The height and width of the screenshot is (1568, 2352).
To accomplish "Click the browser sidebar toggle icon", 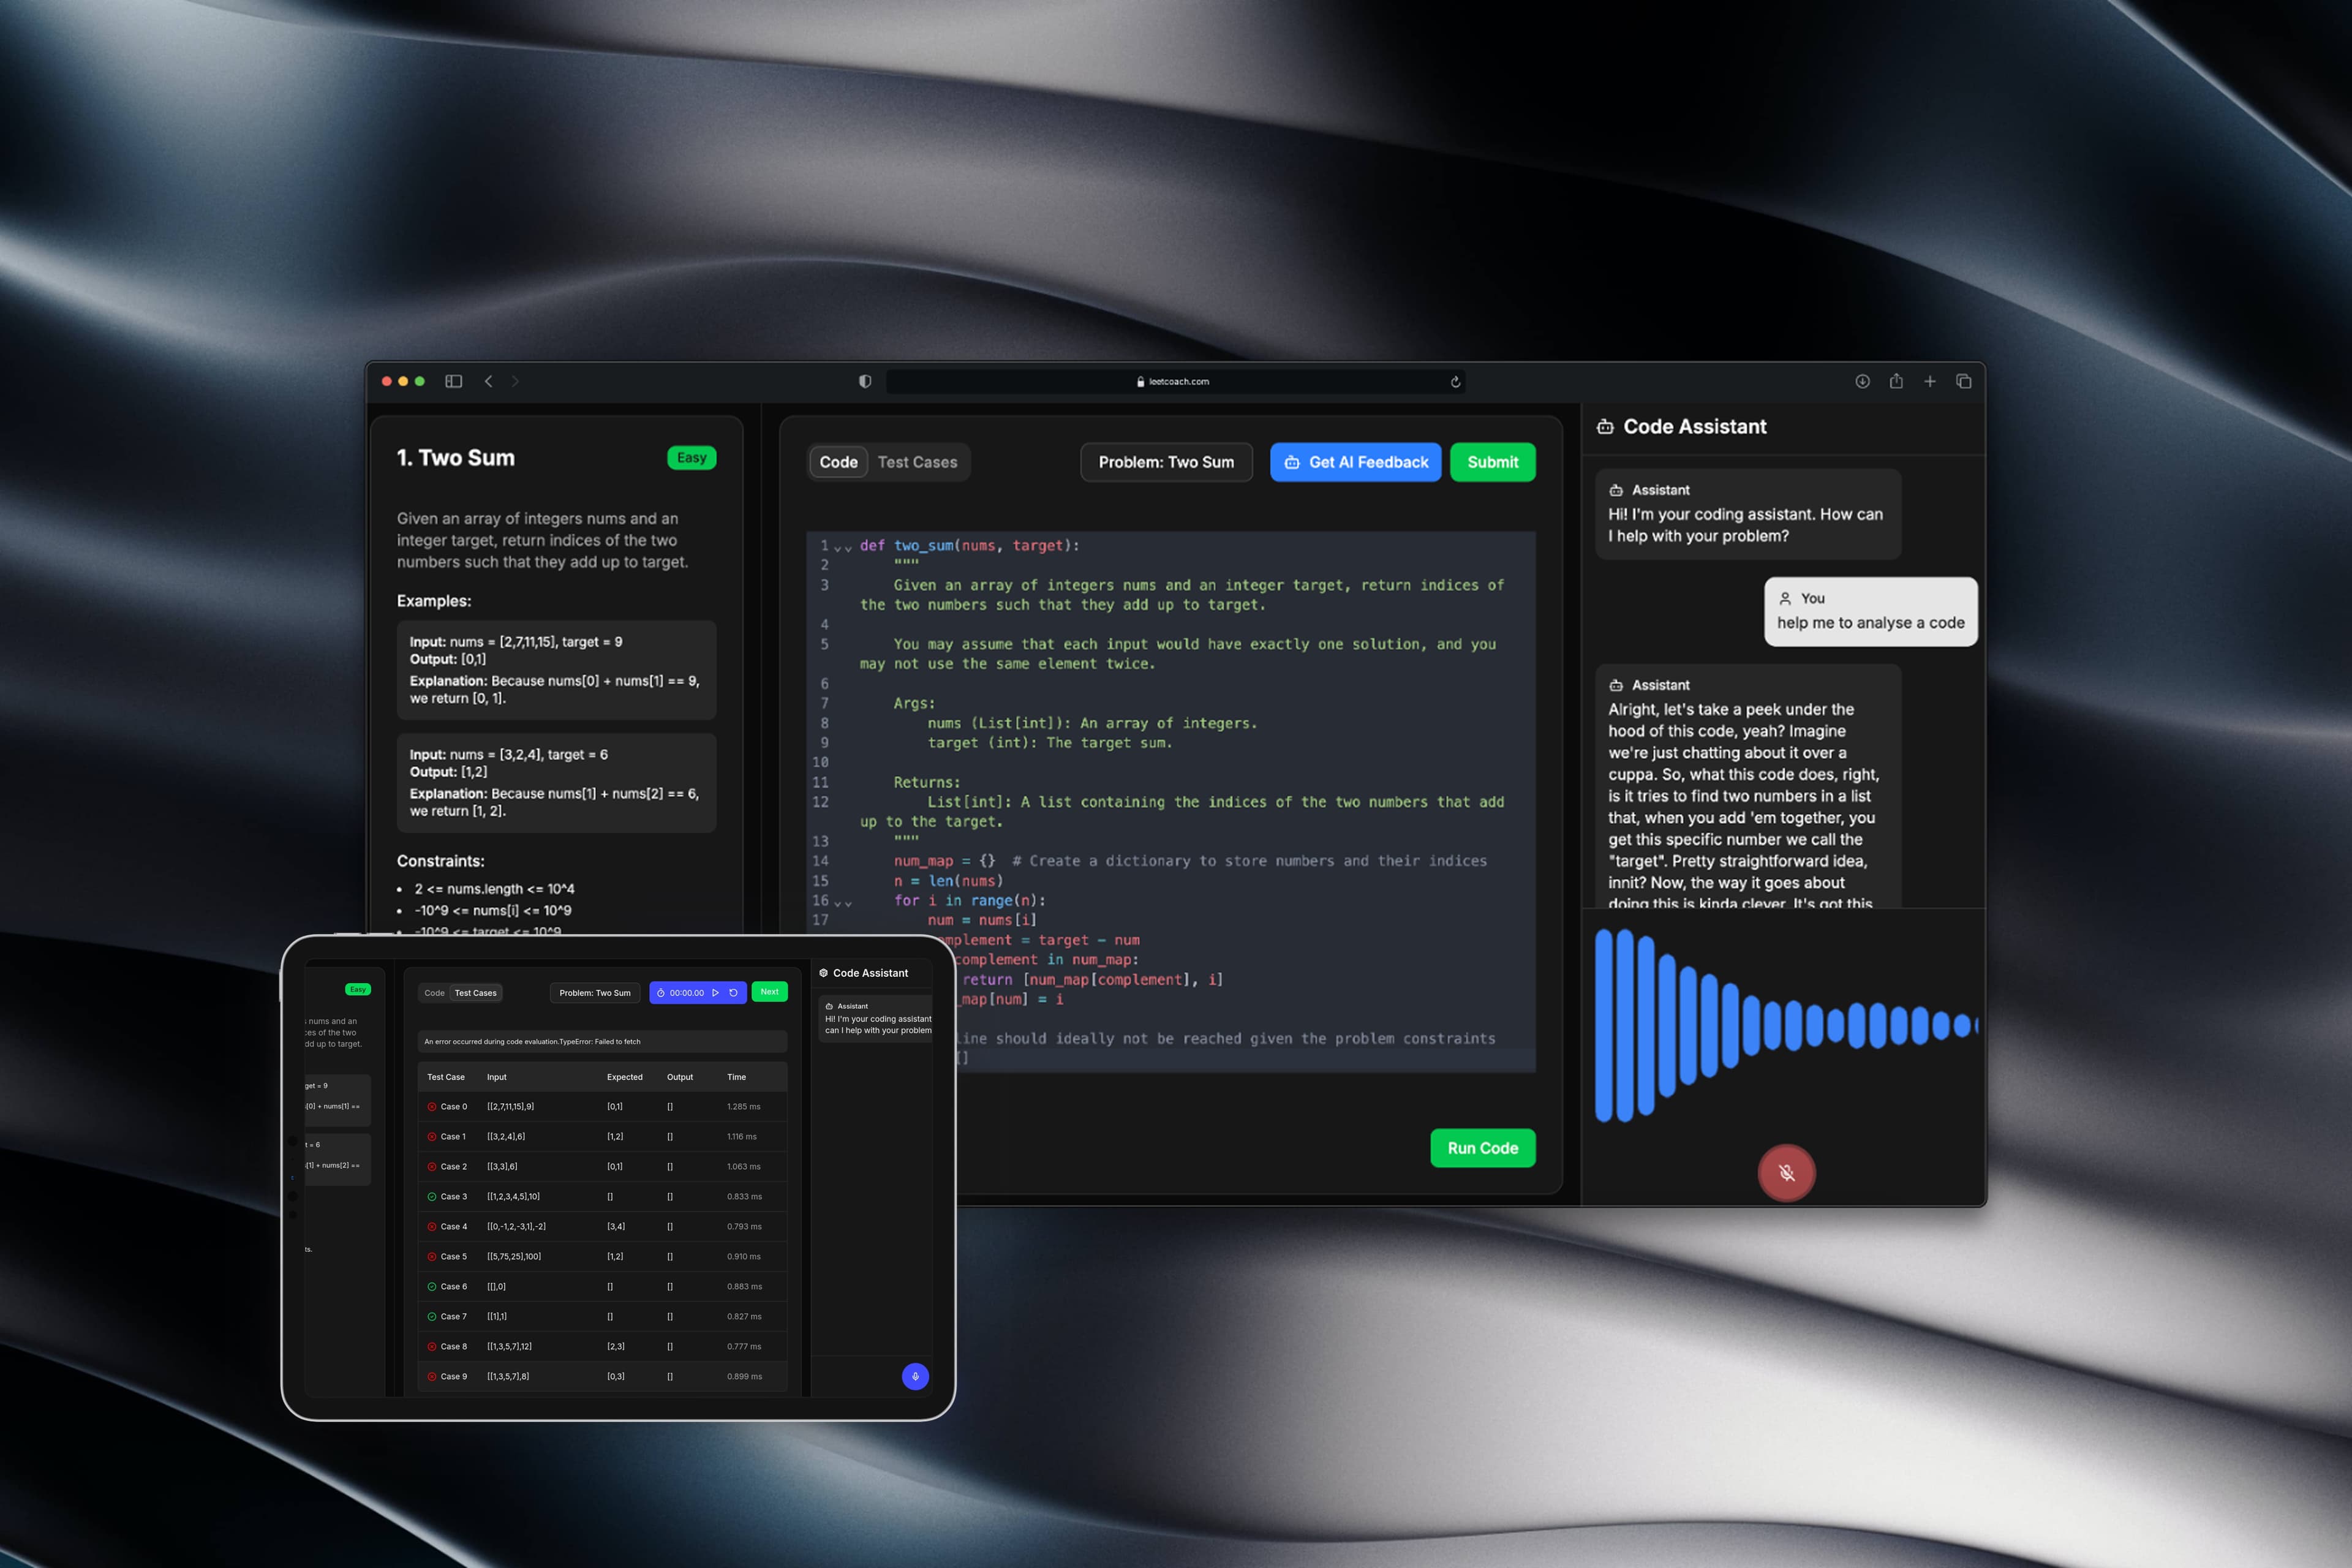I will (x=453, y=381).
